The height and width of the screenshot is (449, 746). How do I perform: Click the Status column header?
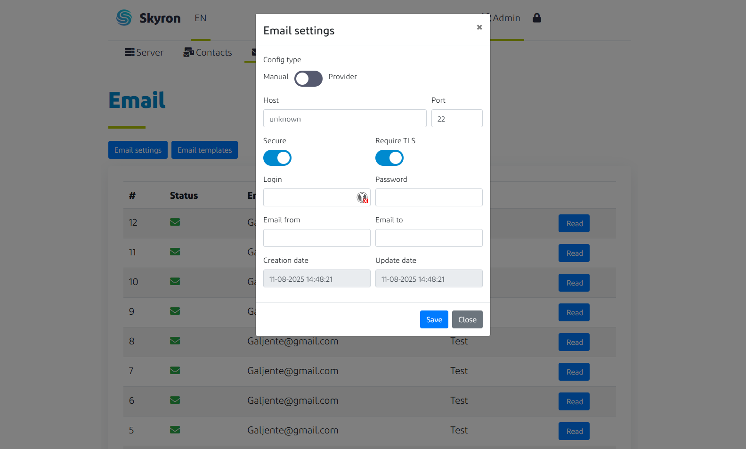tap(184, 196)
